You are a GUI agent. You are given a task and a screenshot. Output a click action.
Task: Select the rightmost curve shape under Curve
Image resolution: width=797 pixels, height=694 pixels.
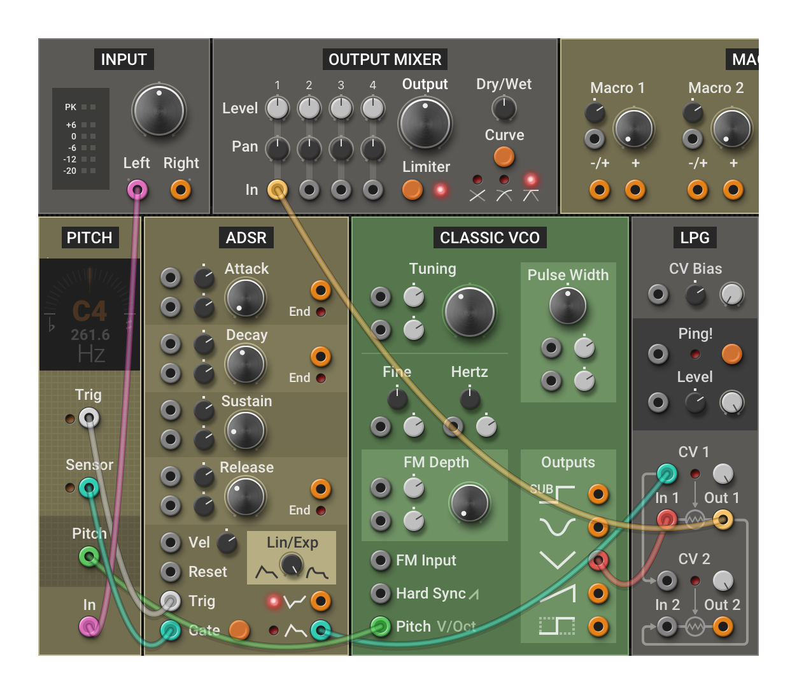pyautogui.click(x=532, y=196)
